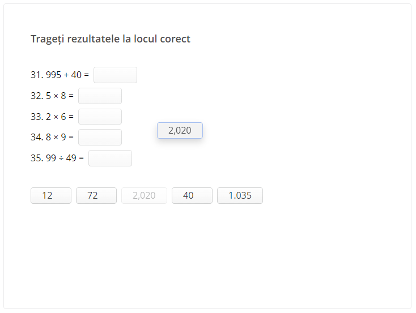Viewport: 416px width, 313px height.
Task: Click the answer slot for 995 + 40
Action: (x=115, y=75)
